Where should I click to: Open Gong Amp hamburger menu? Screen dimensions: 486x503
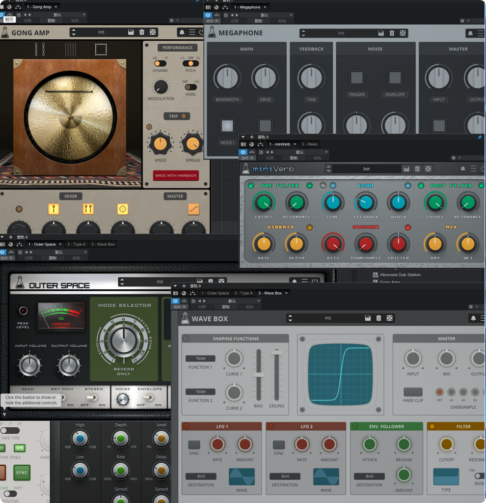(x=192, y=32)
